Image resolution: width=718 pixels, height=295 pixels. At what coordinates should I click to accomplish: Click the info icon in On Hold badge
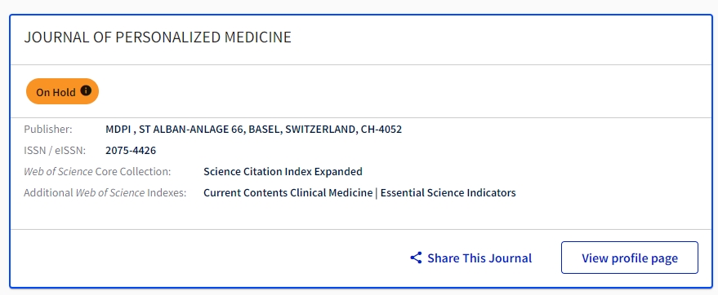tap(86, 91)
